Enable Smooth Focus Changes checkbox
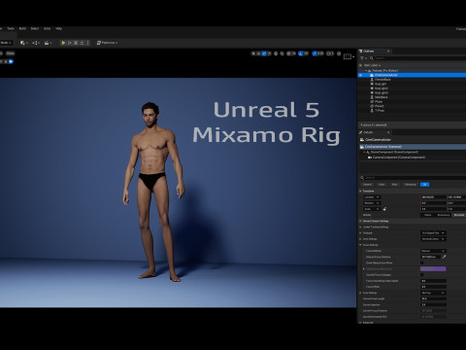The height and width of the screenshot is (350, 466). (422, 275)
